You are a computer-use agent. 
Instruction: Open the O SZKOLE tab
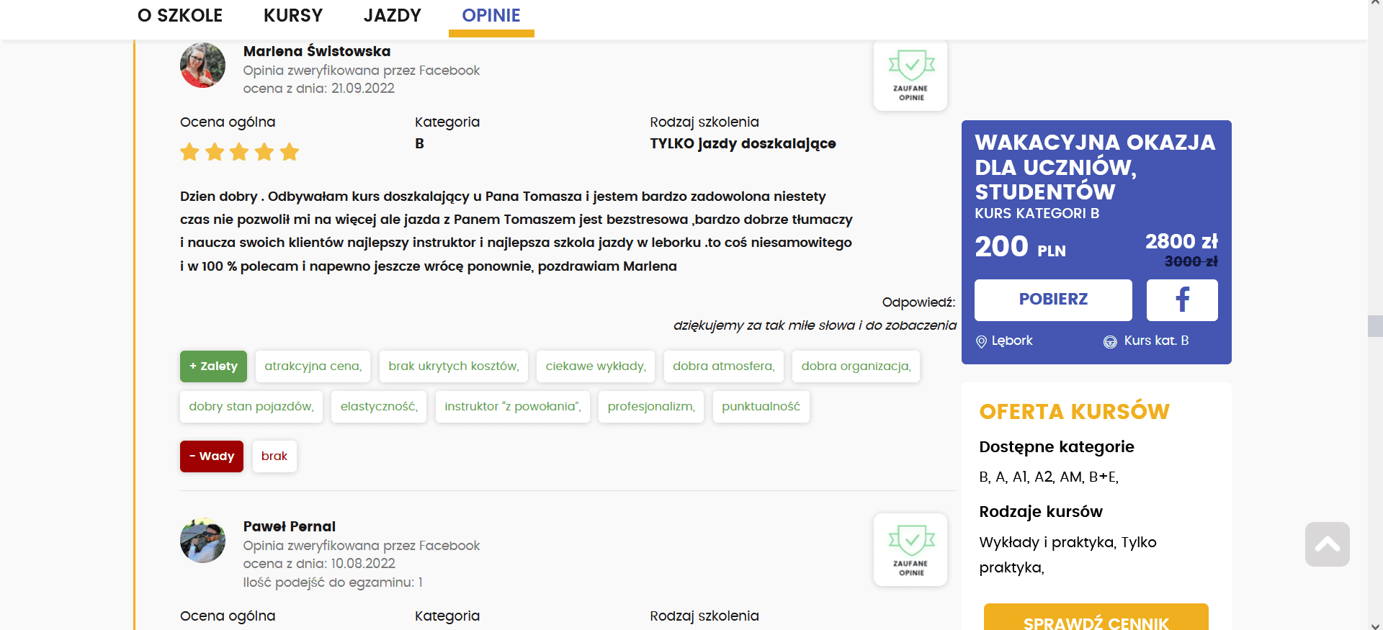coord(180,16)
